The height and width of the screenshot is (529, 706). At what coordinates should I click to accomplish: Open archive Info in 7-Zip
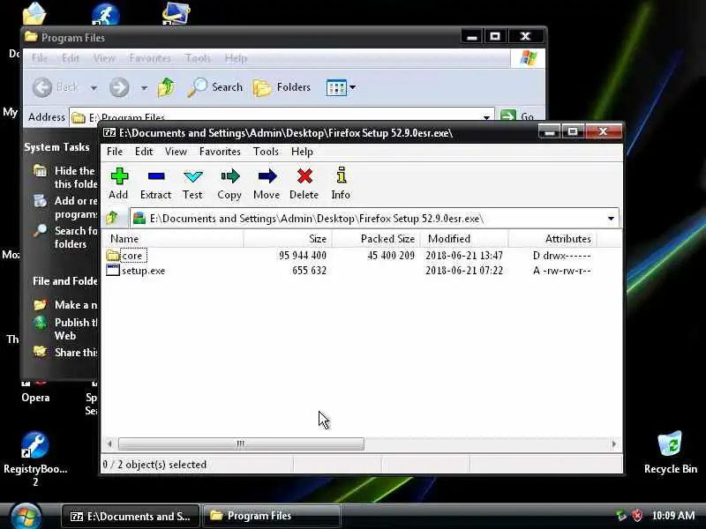(x=341, y=183)
